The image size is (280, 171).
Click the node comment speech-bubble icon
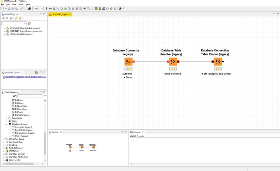(x=85, y=8)
